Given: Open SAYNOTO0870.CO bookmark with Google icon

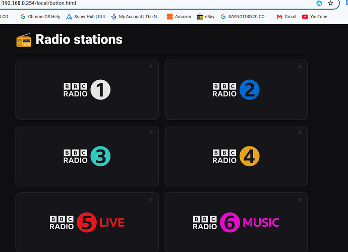Looking at the screenshot, I should (x=244, y=17).
